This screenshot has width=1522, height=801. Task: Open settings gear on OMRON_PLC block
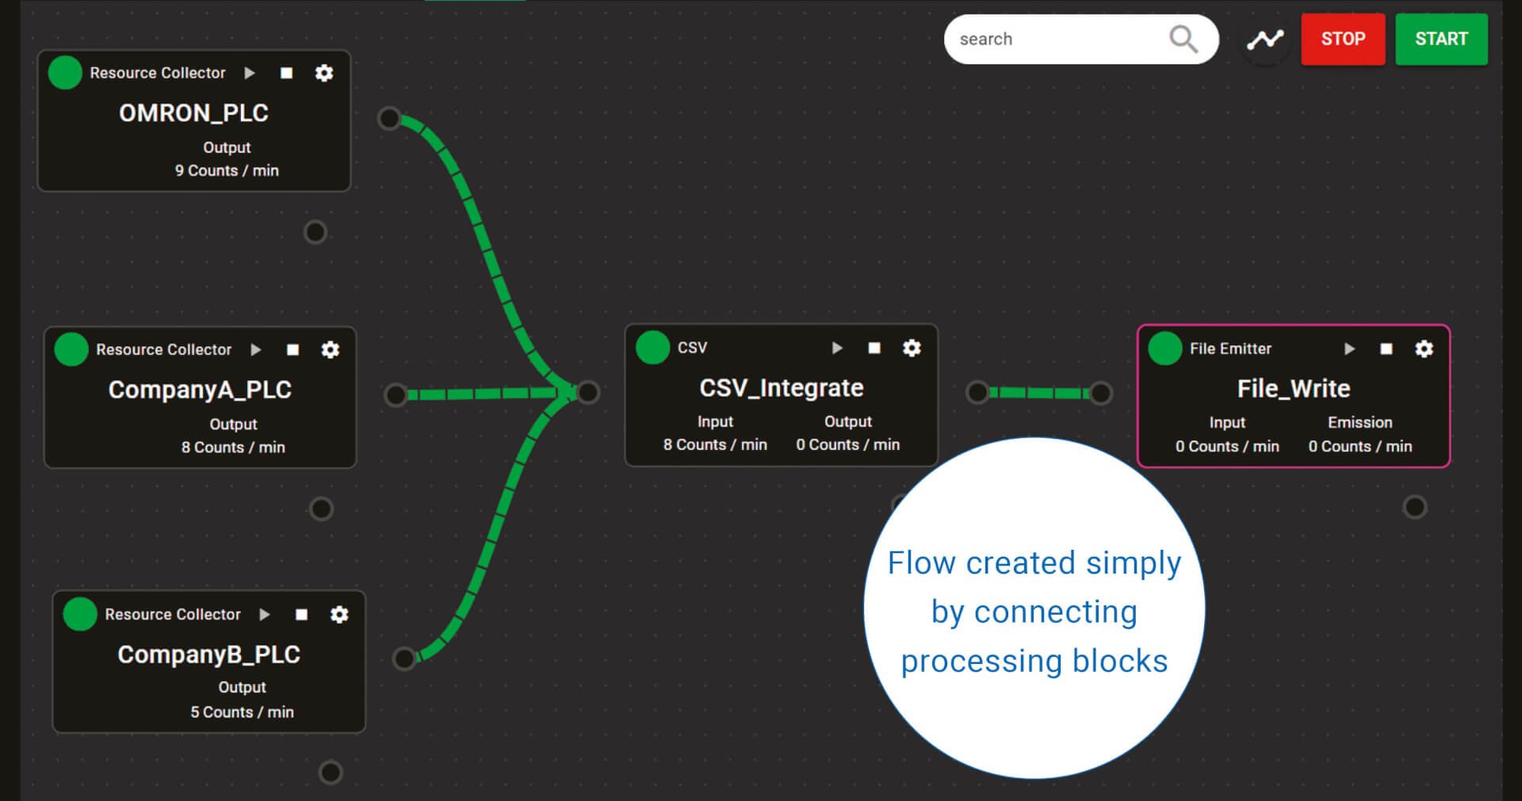click(324, 73)
